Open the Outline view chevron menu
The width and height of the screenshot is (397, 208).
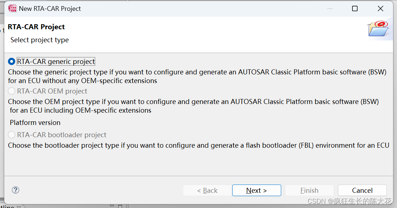coord(19,206)
